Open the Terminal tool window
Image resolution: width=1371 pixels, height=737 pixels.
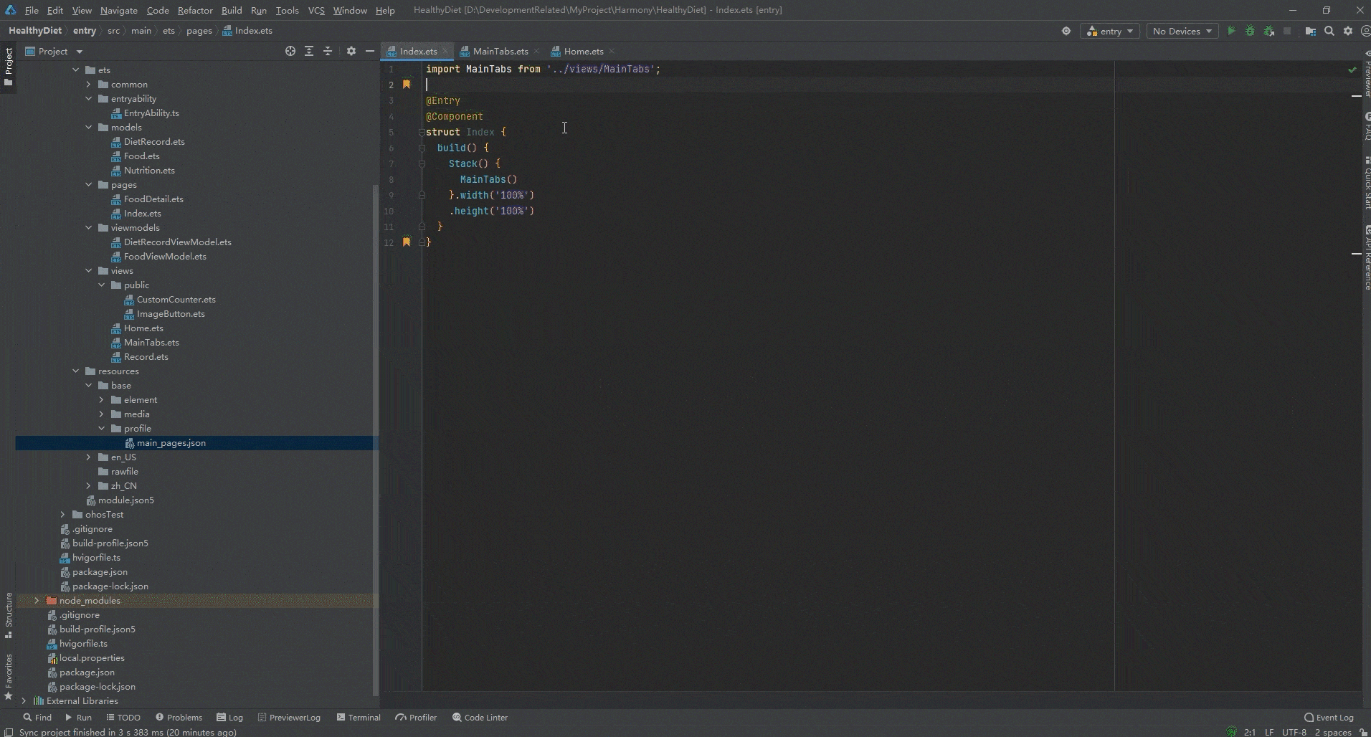[x=359, y=717]
